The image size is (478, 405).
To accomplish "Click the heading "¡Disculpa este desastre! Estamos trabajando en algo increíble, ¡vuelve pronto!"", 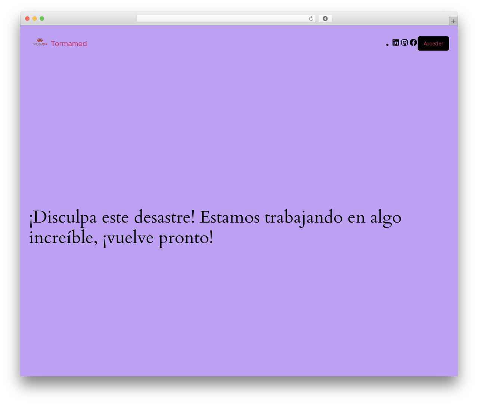I will point(215,227).
